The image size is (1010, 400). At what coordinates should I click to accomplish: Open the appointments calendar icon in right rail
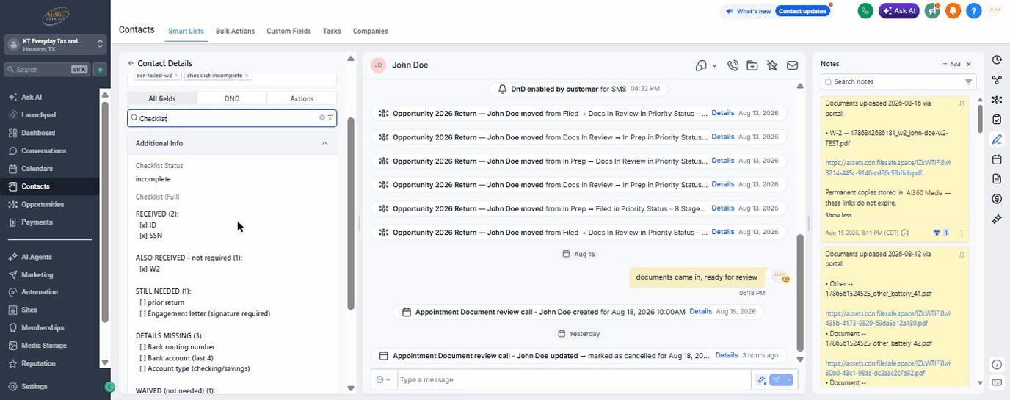coord(997,159)
